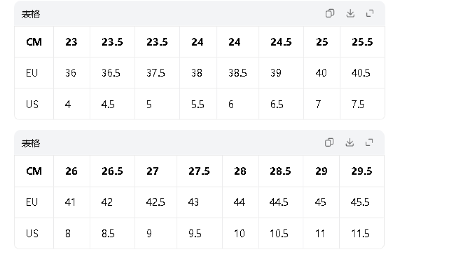Select the US 11.5 cell
This screenshot has height=259, width=449.
[362, 234]
